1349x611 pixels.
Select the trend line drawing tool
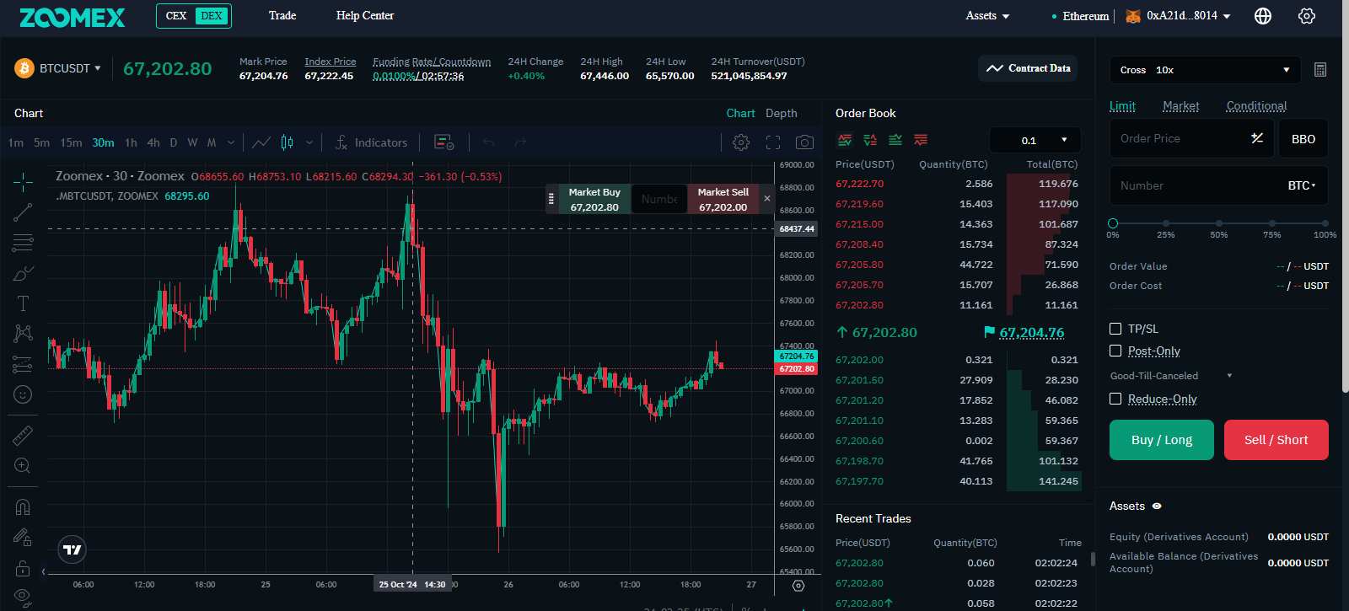coord(23,212)
